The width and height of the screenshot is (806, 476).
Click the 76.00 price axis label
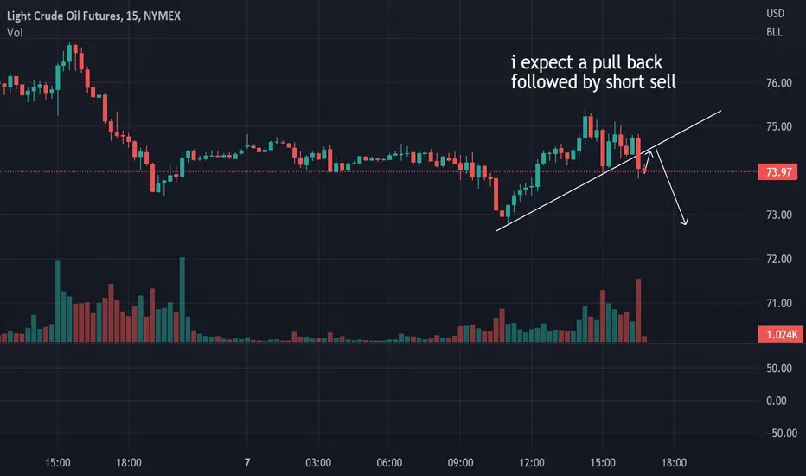[778, 83]
